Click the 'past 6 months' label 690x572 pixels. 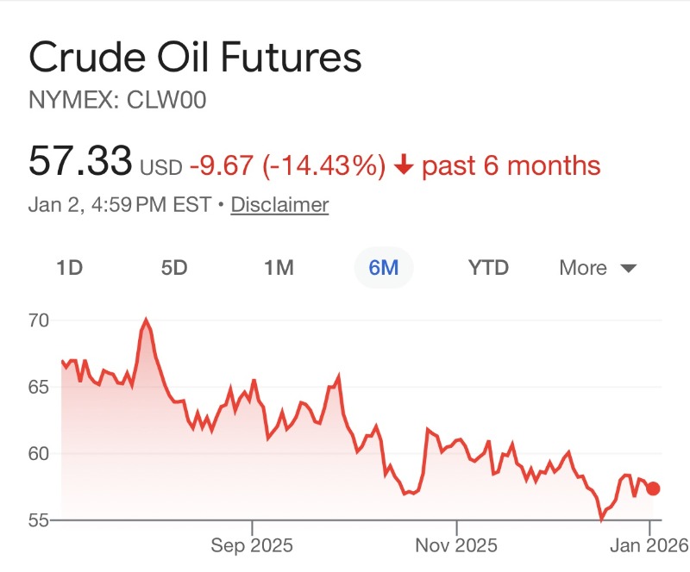pos(511,165)
